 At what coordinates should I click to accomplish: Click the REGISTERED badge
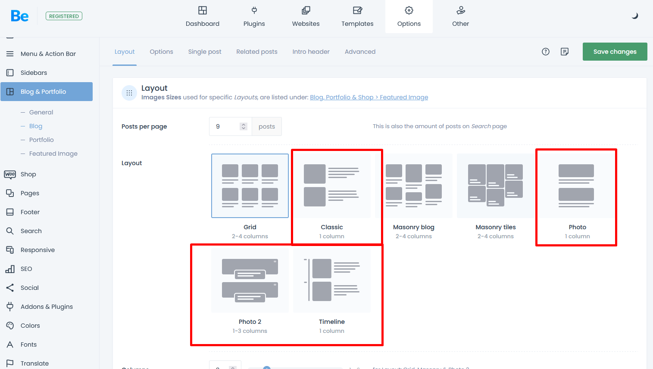(64, 16)
